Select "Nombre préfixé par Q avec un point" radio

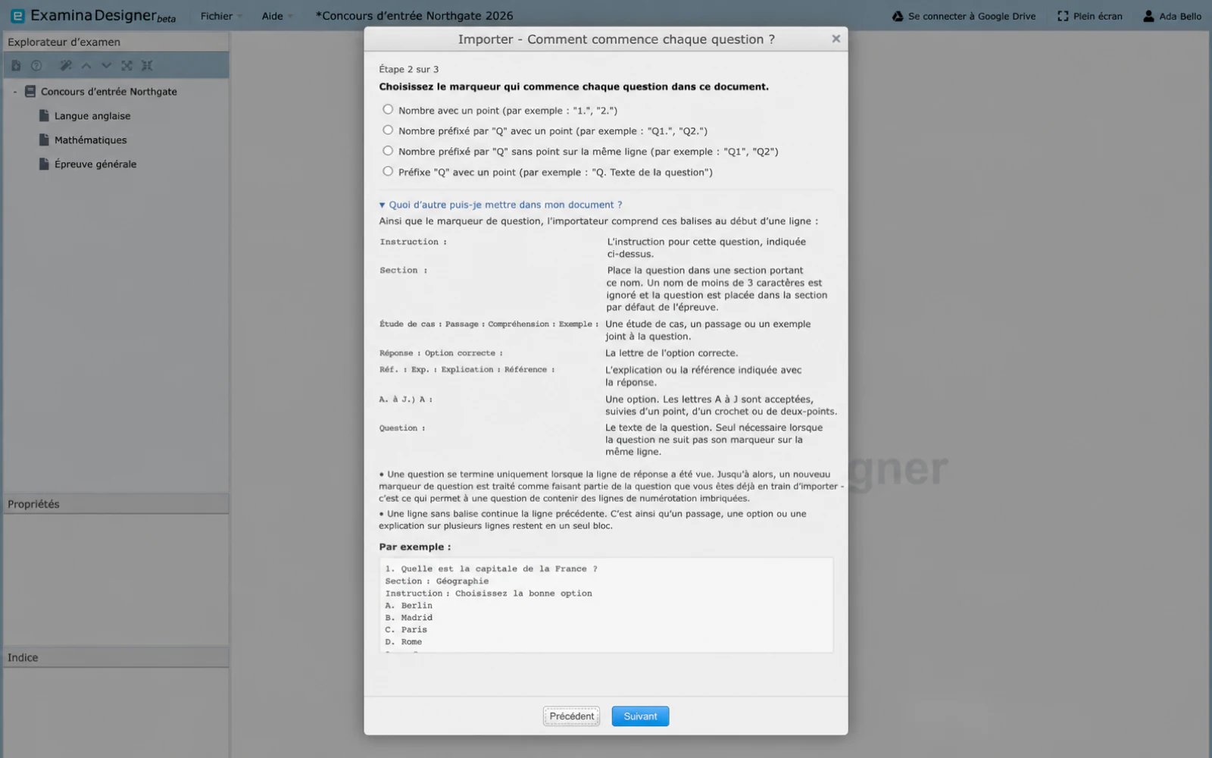point(388,130)
